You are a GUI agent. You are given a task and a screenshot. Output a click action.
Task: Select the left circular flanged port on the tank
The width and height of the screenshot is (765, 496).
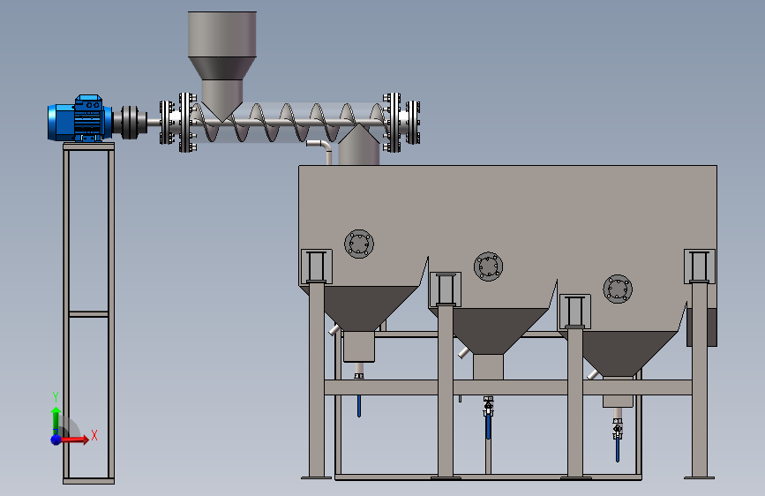point(359,244)
